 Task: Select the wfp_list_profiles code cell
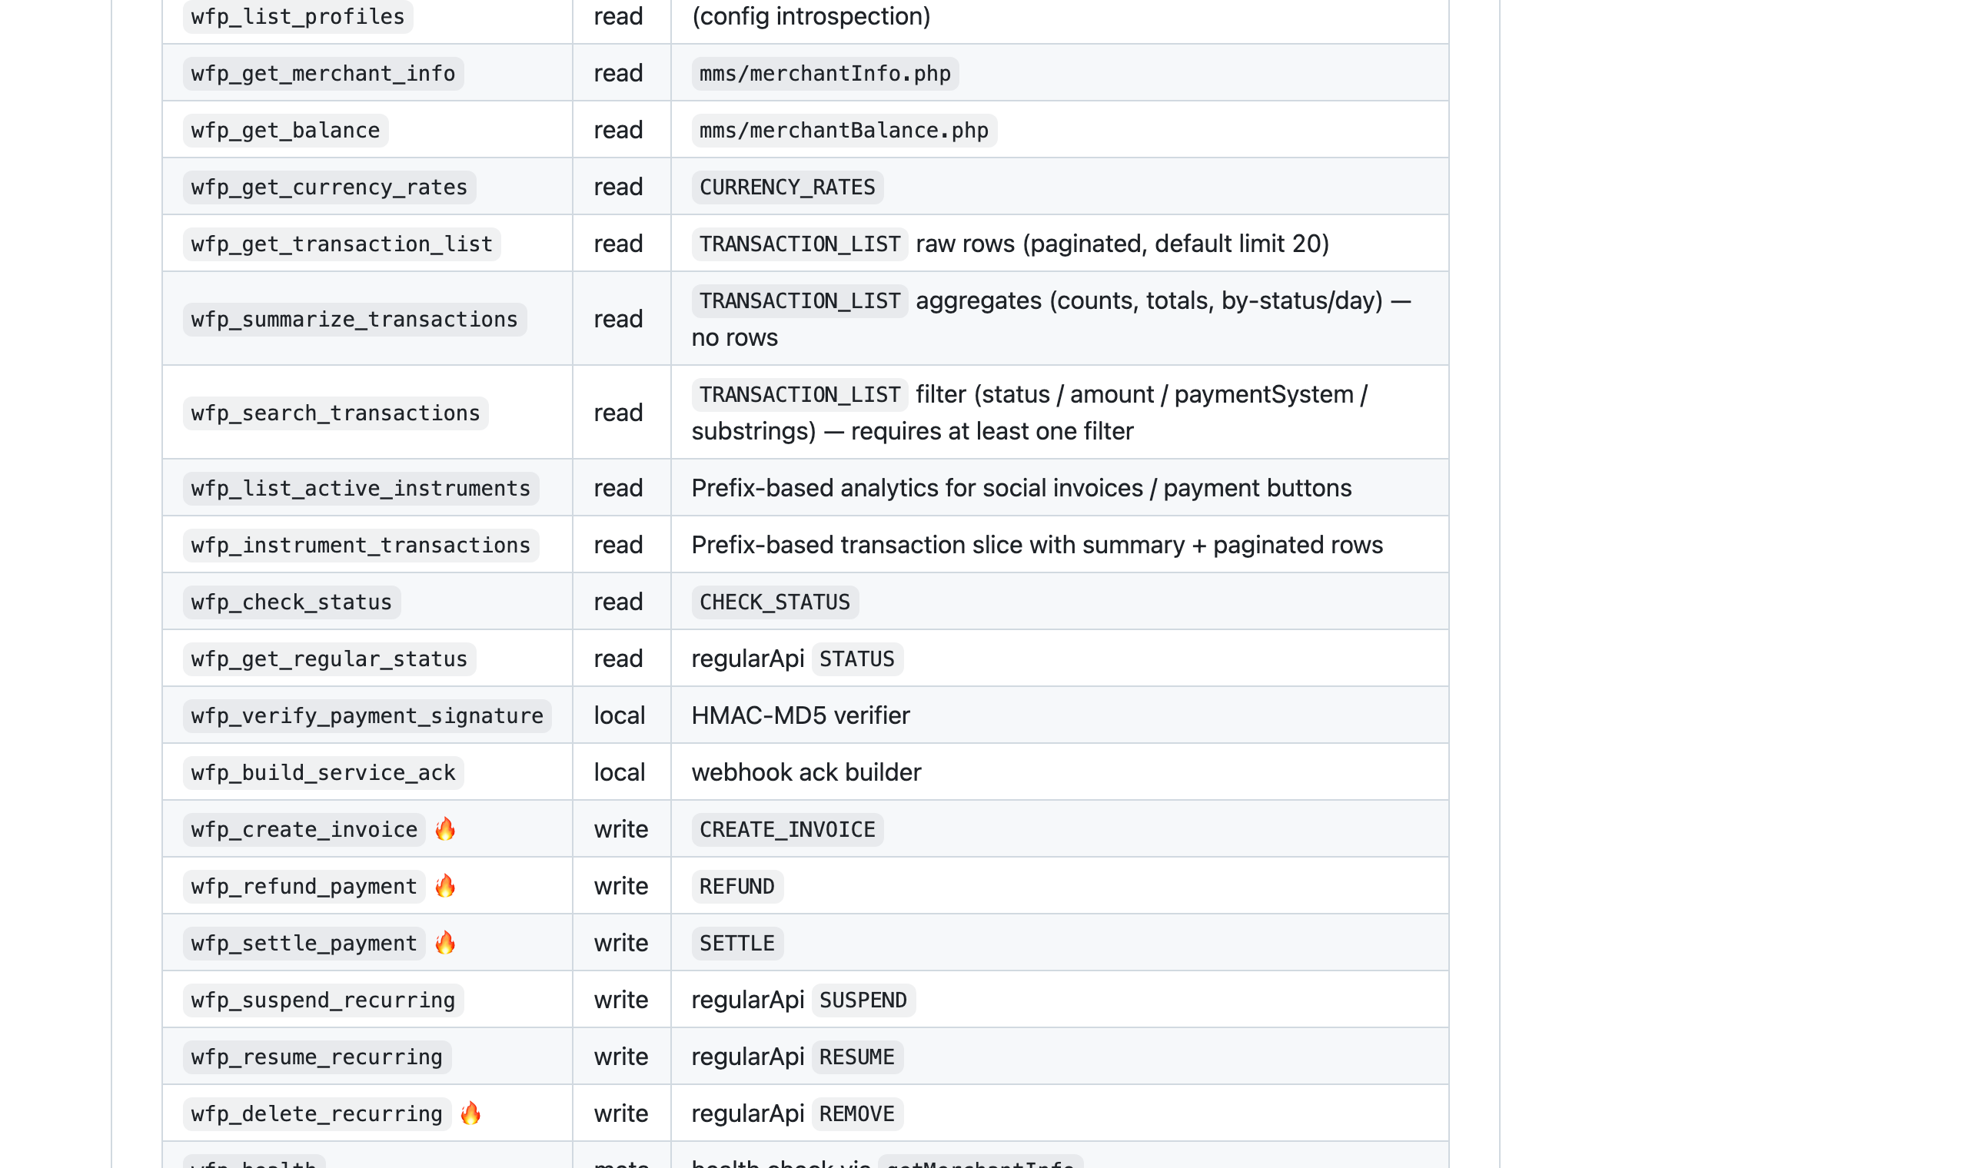coord(298,17)
